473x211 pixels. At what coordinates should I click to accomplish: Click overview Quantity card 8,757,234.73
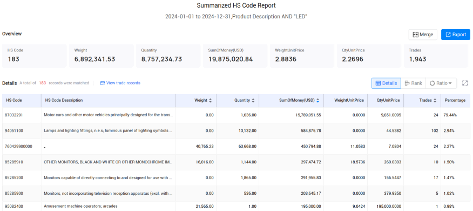click(x=168, y=56)
